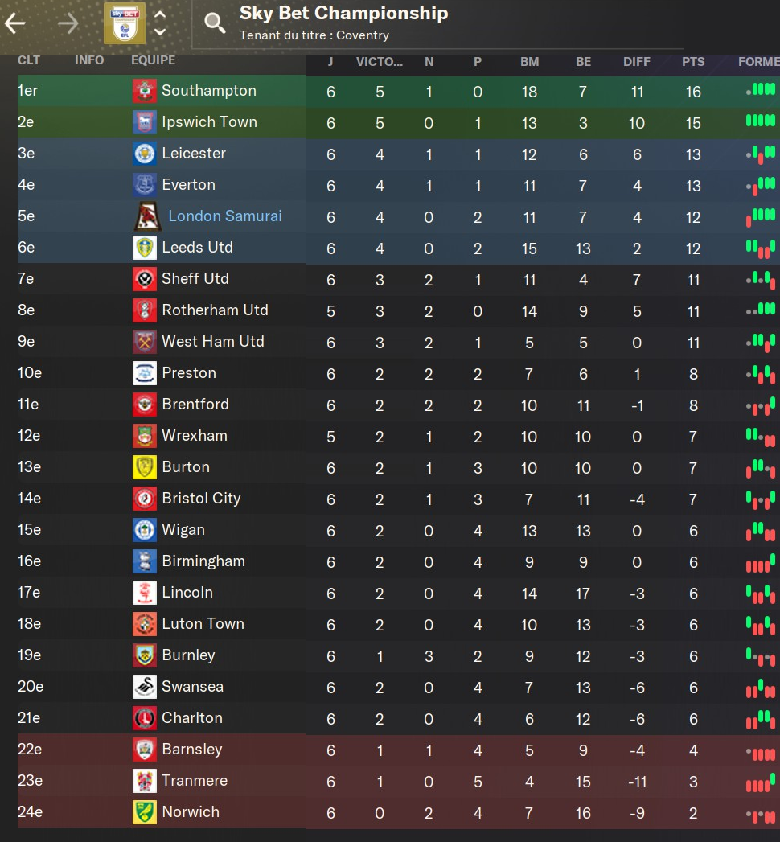Sort the table by the DIFF column
The image size is (780, 842).
coord(637,62)
